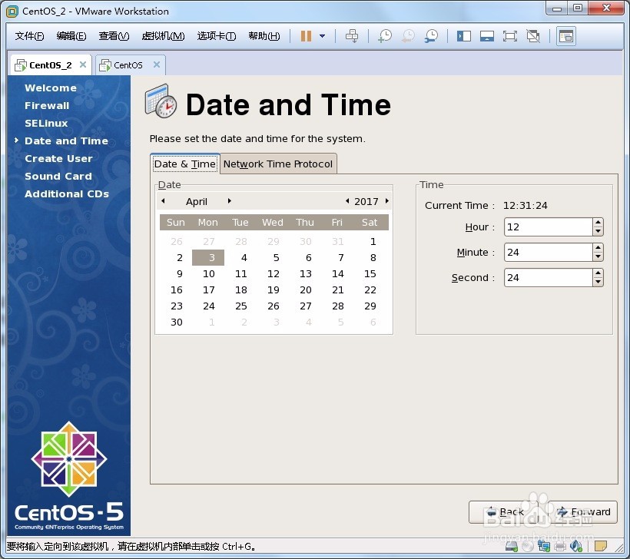This screenshot has height=559, width=630.
Task: Open the 选项卡(T) menu
Action: (x=217, y=36)
